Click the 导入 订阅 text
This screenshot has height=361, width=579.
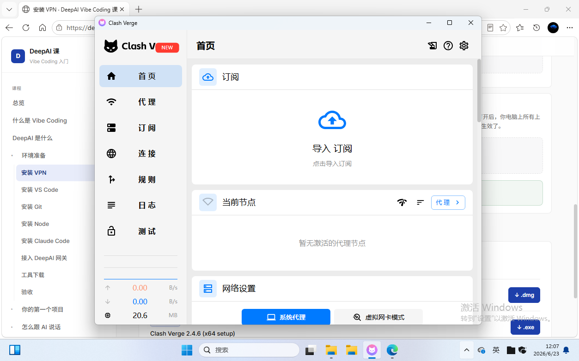coord(332,149)
